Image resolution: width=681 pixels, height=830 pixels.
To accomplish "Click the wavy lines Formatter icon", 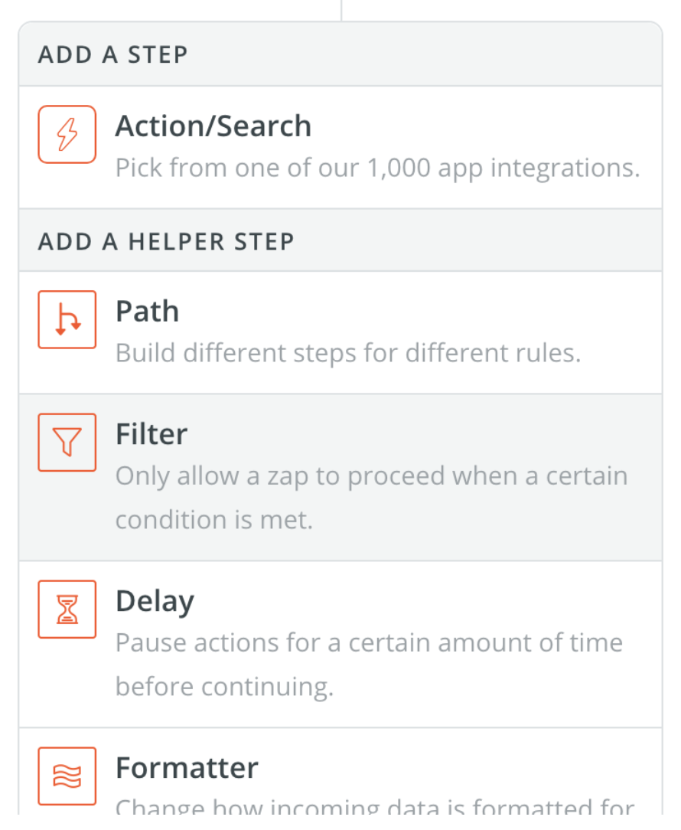I will tap(67, 776).
